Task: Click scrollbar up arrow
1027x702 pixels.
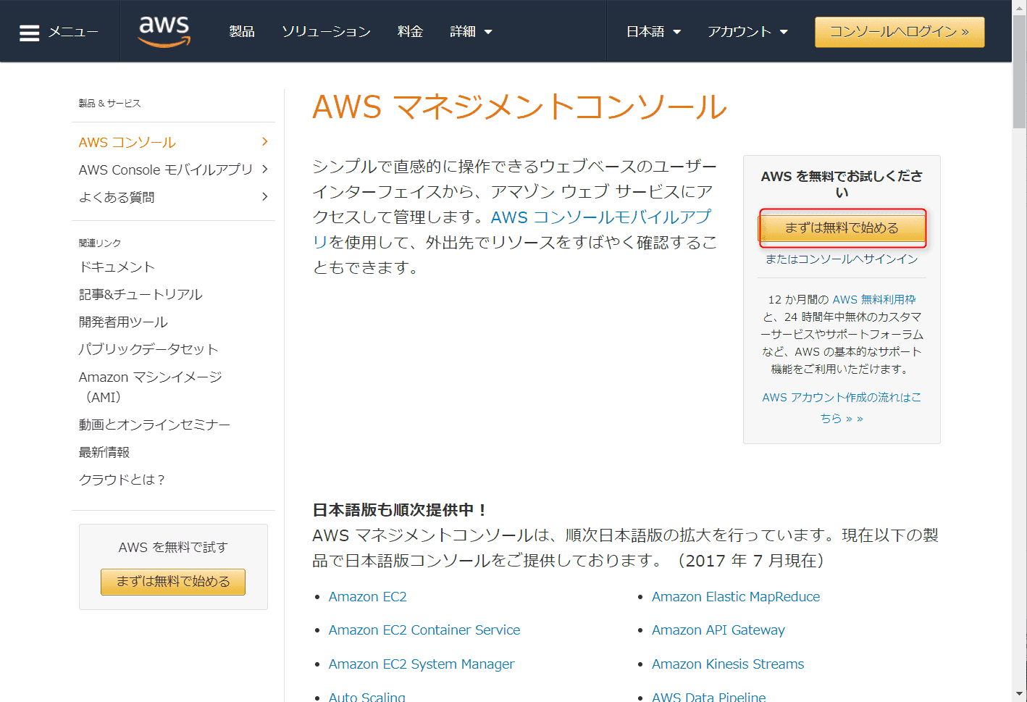Action: 1019,7
